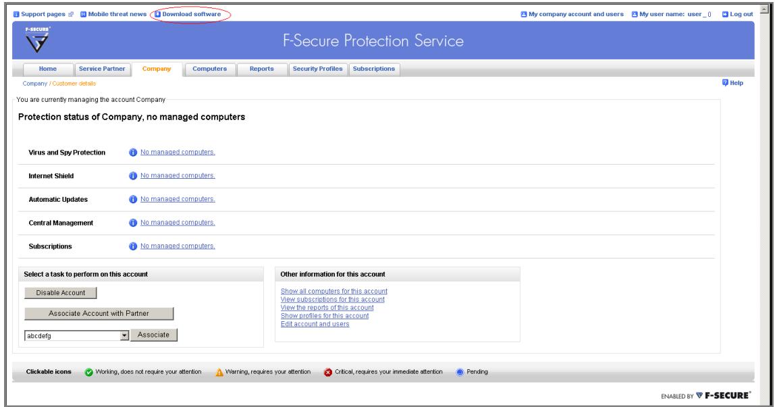This screenshot has width=775, height=407.
Task: Go to the Reports tab
Action: [261, 69]
